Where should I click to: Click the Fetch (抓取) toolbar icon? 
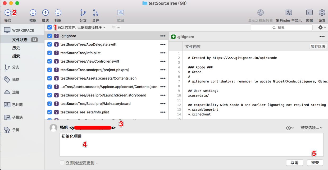[58, 12]
